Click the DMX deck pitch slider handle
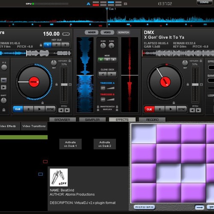 point(195,85)
